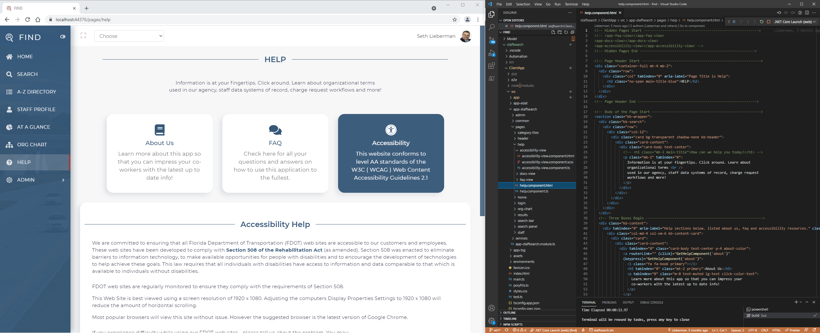Expand the ADMIN menu in sidebar
Screen dimensions: 820x333
tap(35, 180)
